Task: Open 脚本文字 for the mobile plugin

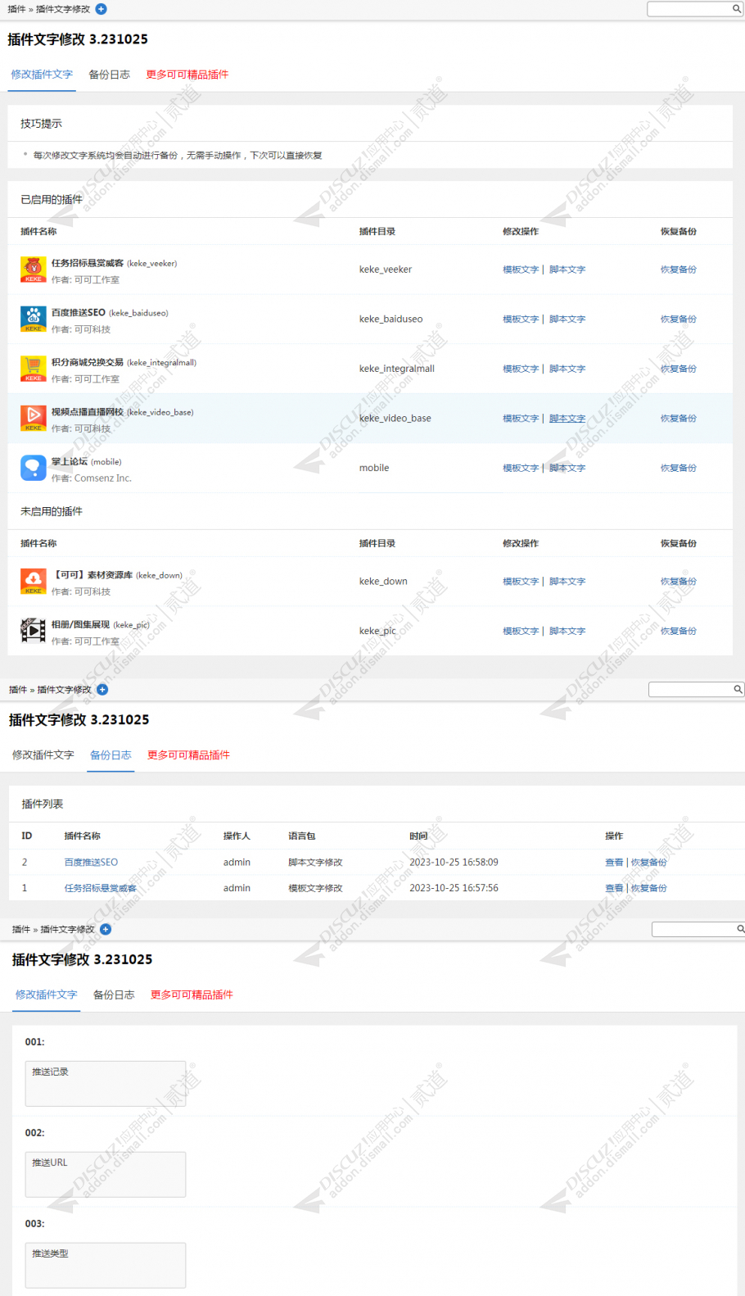Action: (567, 468)
